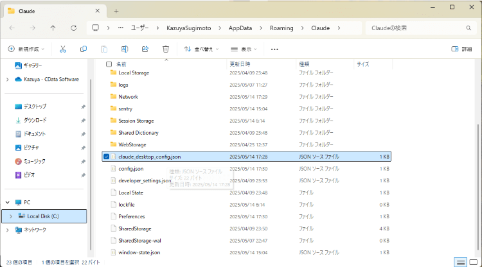Expand Local Disk (C:) in navigation tree

(x=11, y=216)
